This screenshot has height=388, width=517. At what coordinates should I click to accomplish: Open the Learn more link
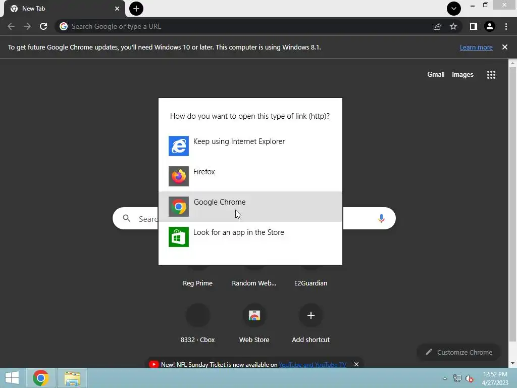(476, 47)
